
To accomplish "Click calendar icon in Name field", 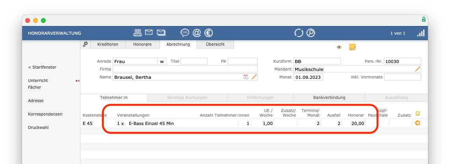I will (246, 77).
